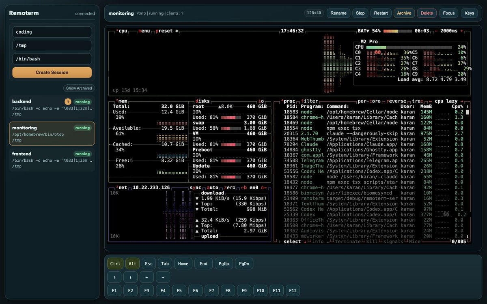Toggle auto scaling in net panel
The width and height of the screenshot is (487, 304).
point(213,188)
